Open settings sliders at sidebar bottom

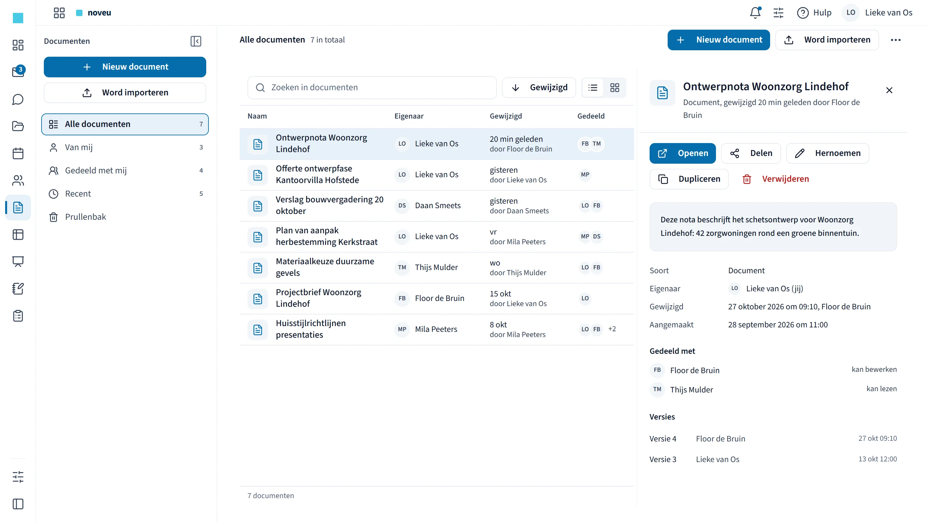18,477
